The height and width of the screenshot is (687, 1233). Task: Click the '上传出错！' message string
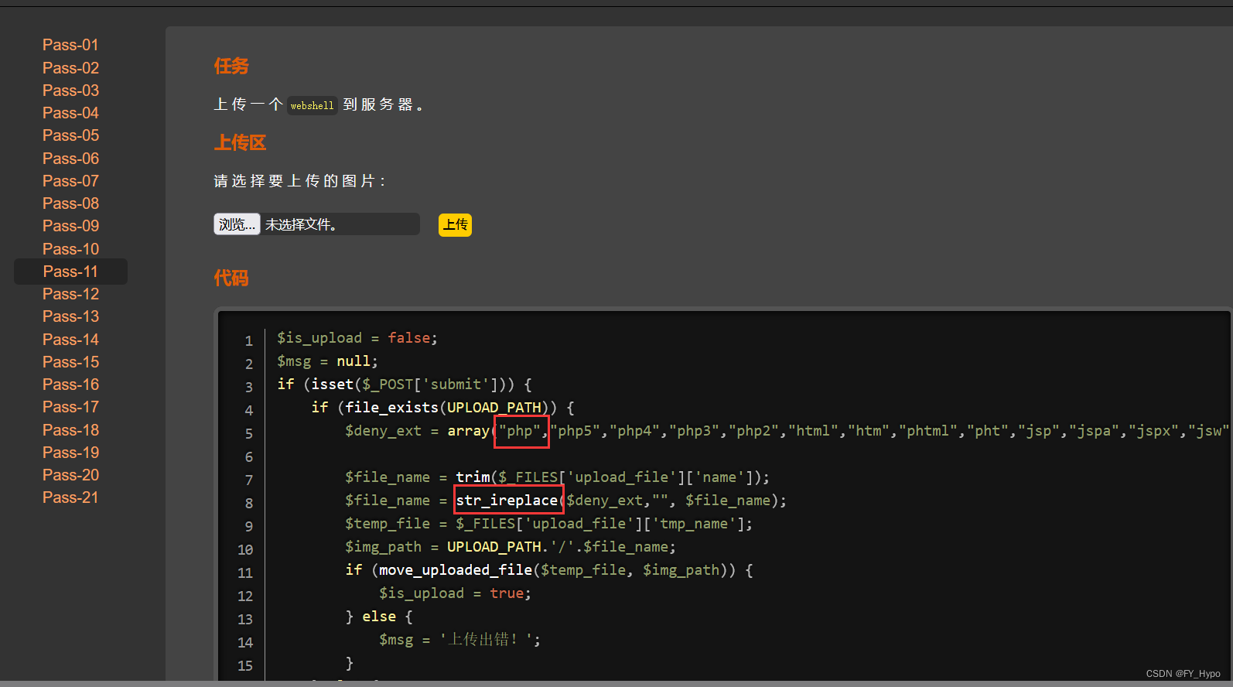486,640
